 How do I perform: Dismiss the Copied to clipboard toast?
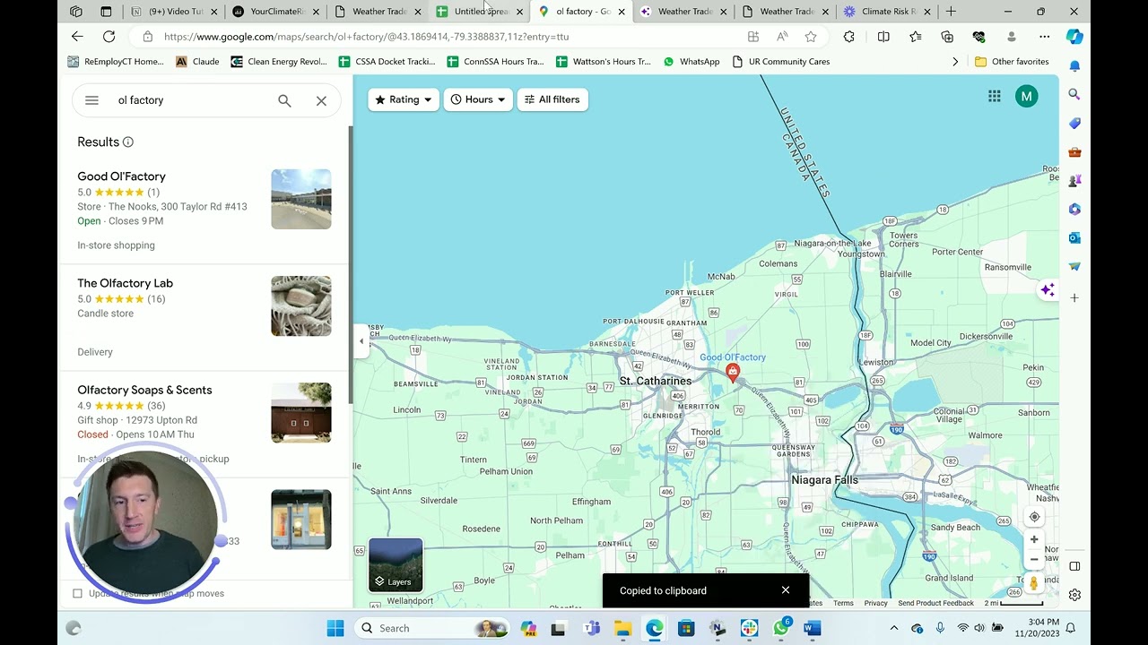pyautogui.click(x=786, y=590)
